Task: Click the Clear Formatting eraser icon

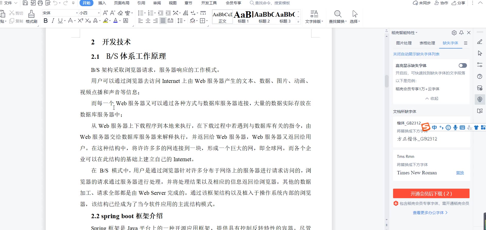Action: point(120,13)
